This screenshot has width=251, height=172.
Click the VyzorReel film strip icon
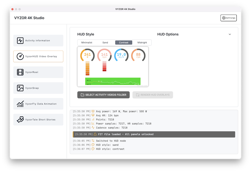[x=20, y=72]
